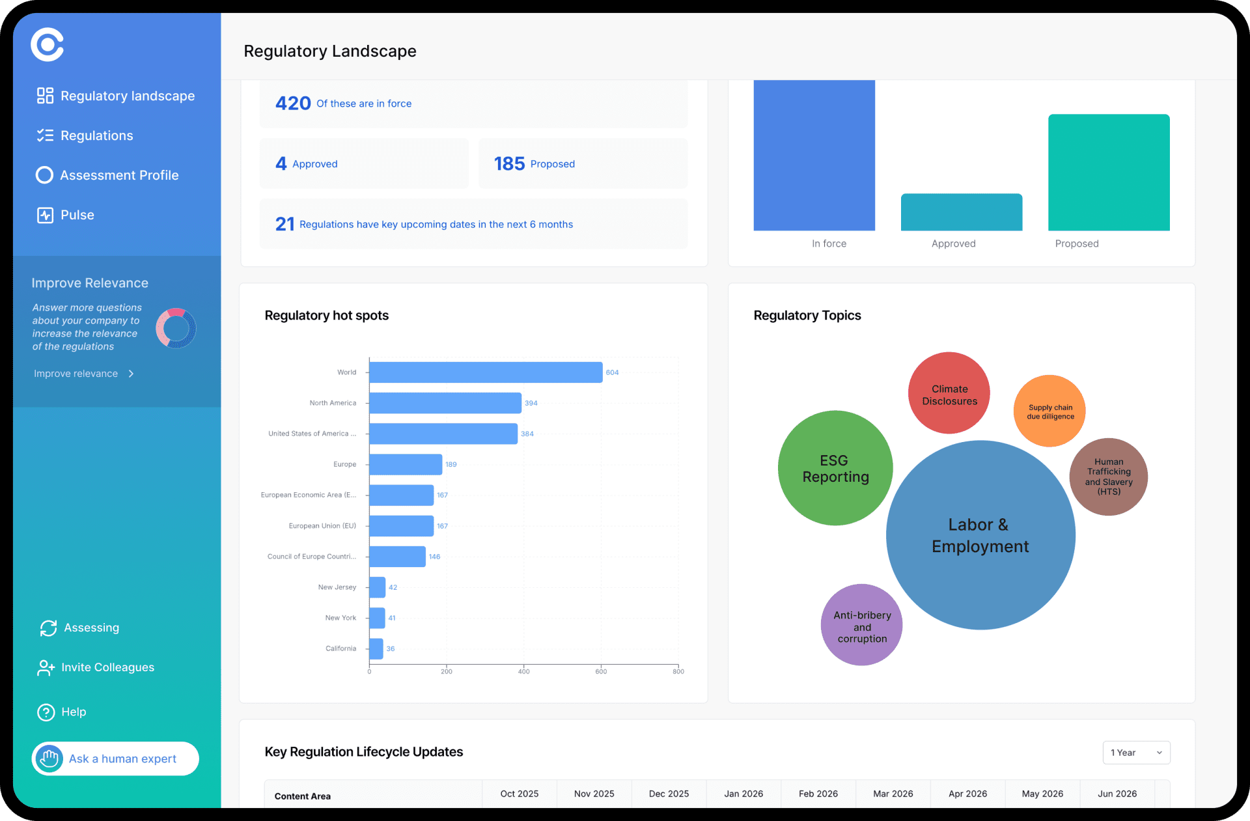Click the Regulatory landscape grid icon
The width and height of the screenshot is (1250, 821).
(x=45, y=96)
